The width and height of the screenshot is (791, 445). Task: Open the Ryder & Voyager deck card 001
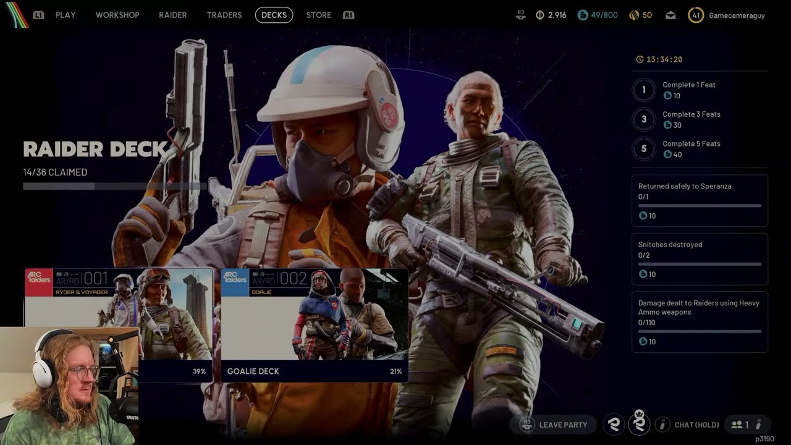pos(119,325)
